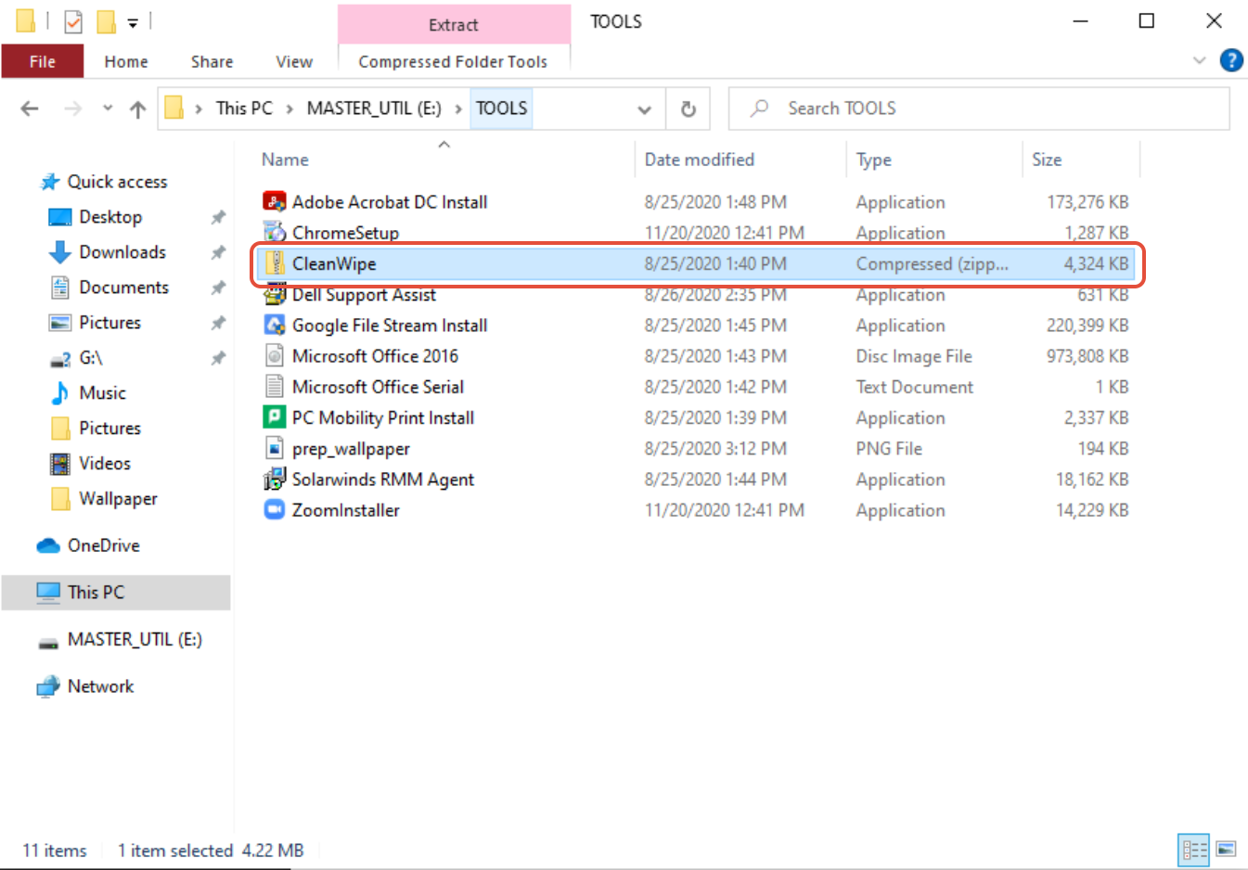Click the Disc Image File type cell
The width and height of the screenshot is (1248, 870).
pos(914,356)
